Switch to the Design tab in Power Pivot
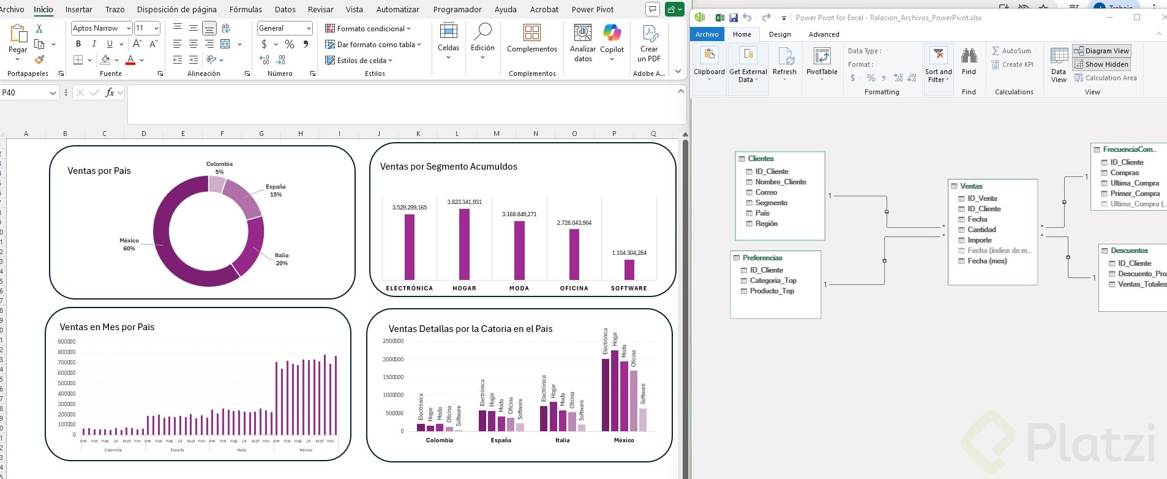 (x=779, y=34)
